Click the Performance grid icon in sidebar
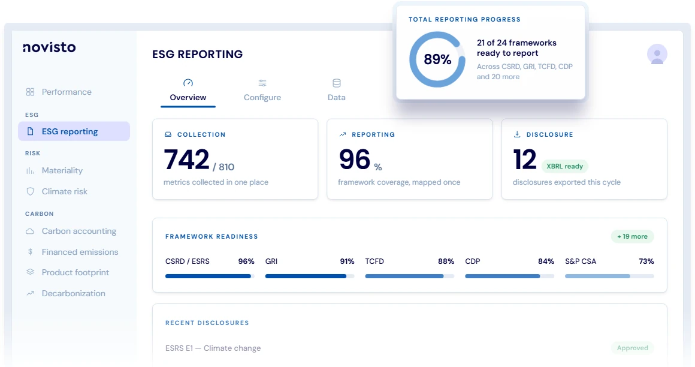Image resolution: width=695 pixels, height=367 pixels. [x=30, y=92]
